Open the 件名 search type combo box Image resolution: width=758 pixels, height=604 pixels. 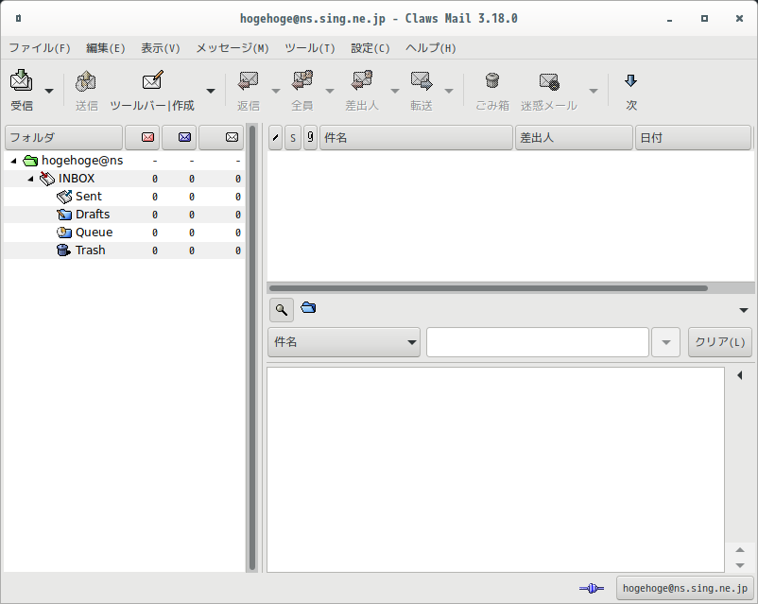click(344, 342)
